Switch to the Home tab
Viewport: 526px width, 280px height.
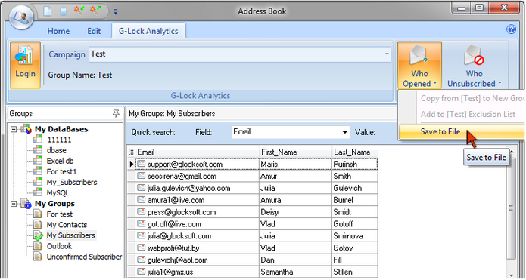click(58, 31)
